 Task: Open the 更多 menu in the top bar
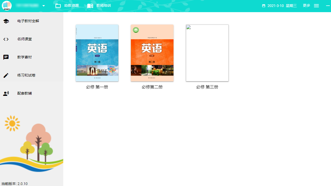pyautogui.click(x=306, y=5)
